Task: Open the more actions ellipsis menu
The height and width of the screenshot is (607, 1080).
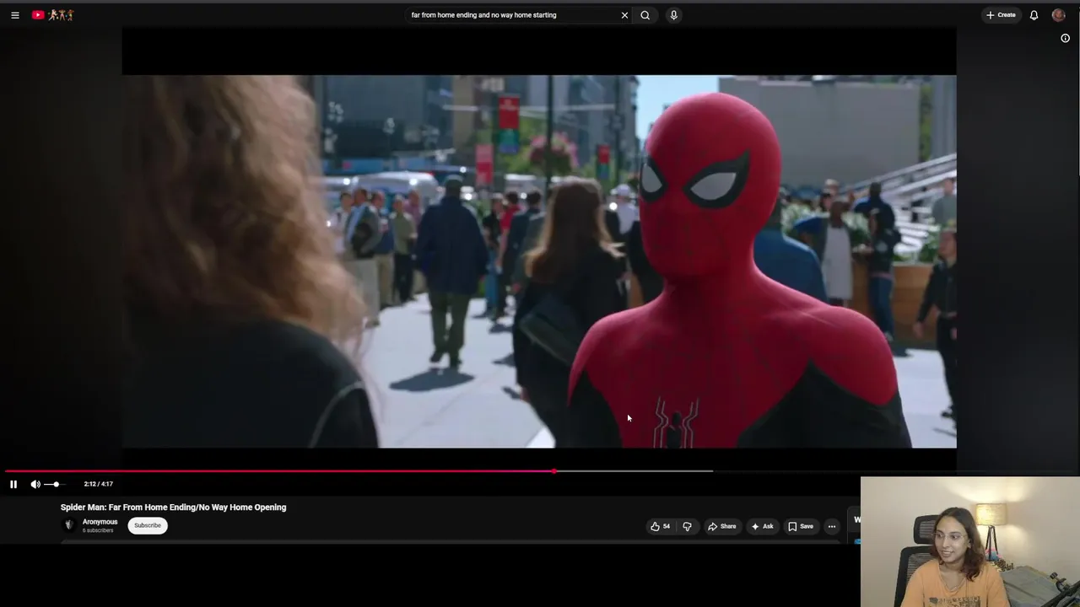Action: coord(831,526)
